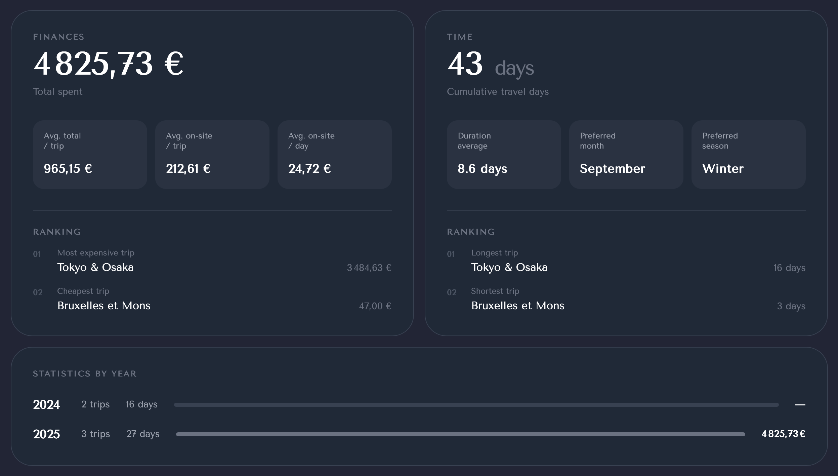Open Bruxelles et Mons cheapest trip
This screenshot has width=838, height=476.
(104, 306)
